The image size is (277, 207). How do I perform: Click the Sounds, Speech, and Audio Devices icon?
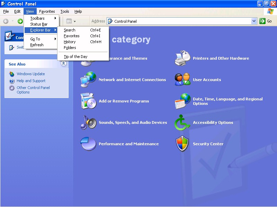point(88,122)
